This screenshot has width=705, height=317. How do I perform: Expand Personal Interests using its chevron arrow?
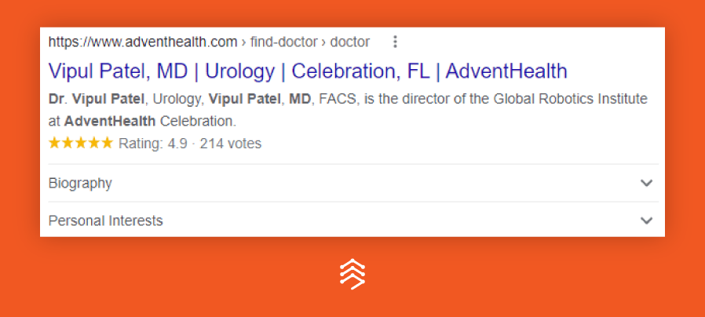click(647, 220)
